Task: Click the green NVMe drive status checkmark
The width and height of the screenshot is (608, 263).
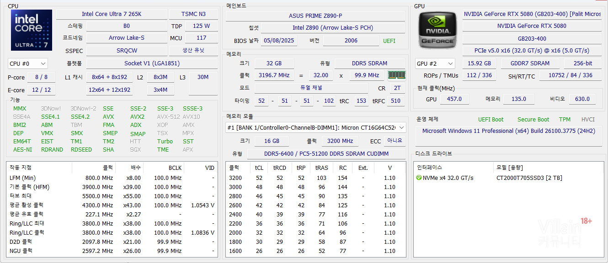Action: tap(419, 178)
